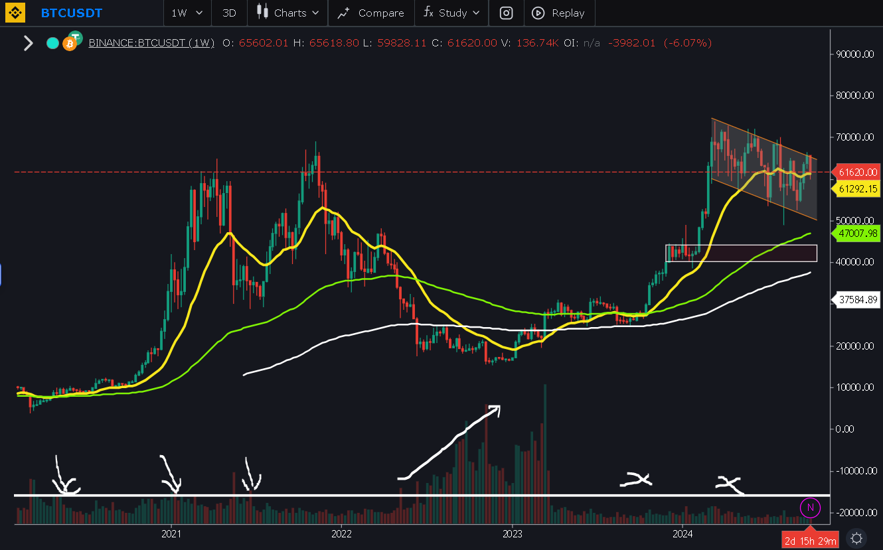Click the Compare arrow icon

point(343,13)
